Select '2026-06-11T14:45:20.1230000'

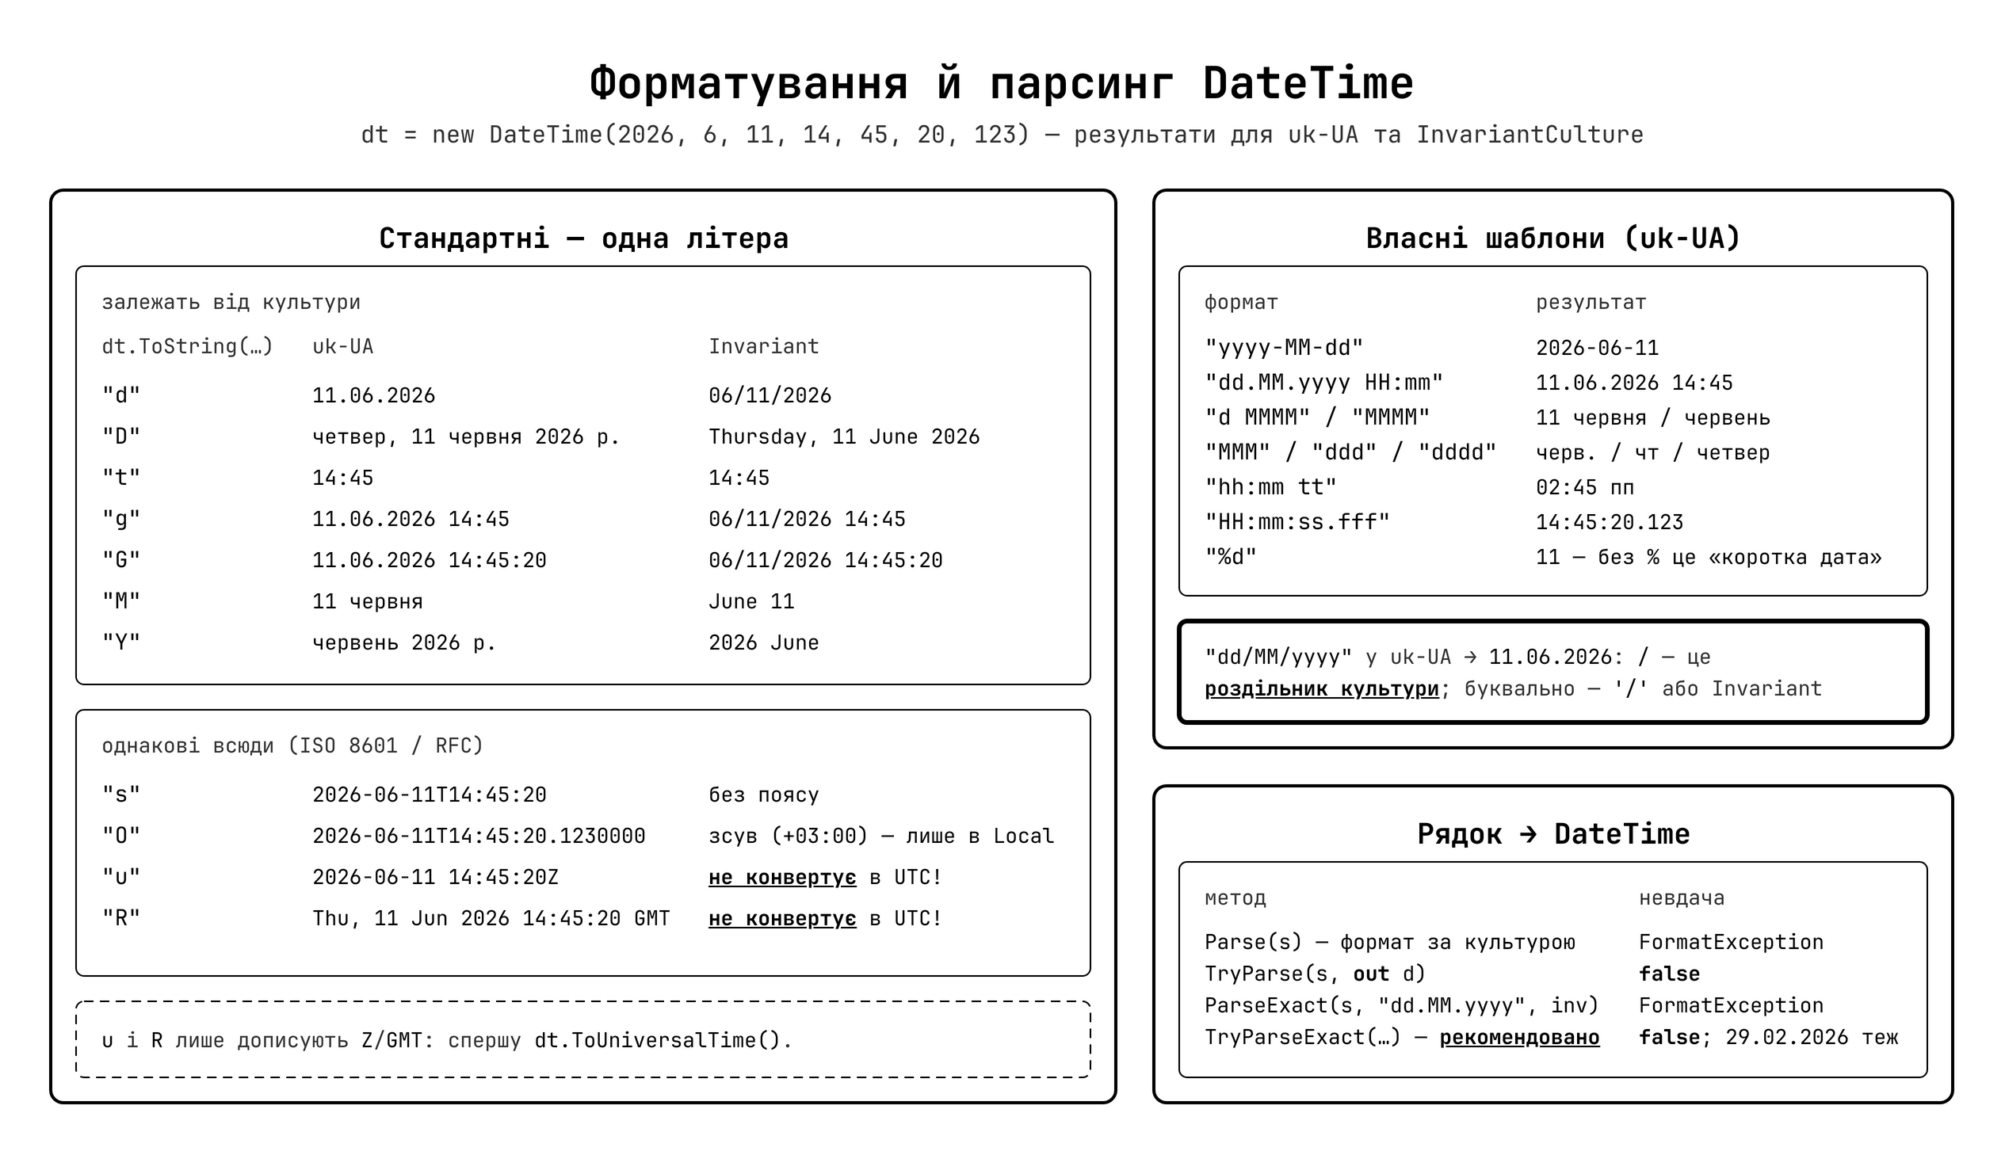click(479, 835)
